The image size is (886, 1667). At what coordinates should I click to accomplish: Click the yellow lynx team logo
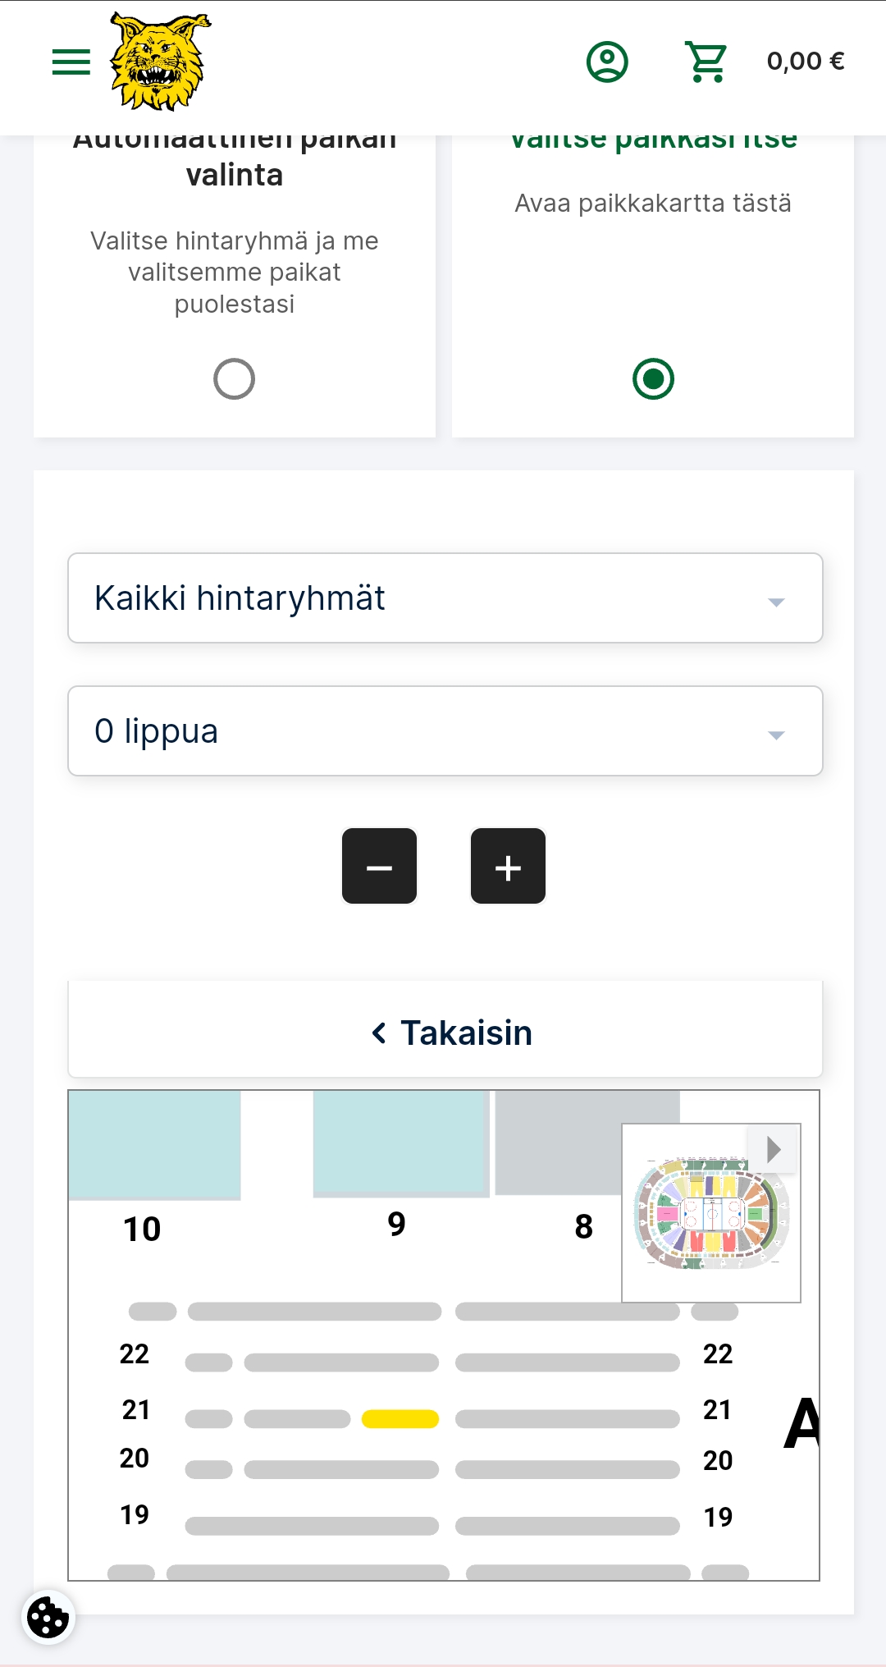click(161, 62)
